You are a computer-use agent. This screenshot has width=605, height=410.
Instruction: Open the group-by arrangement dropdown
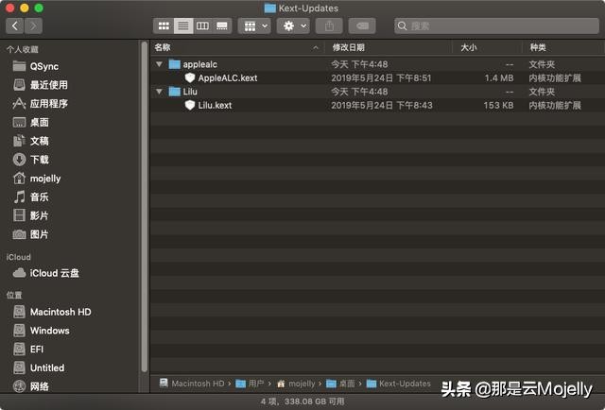pos(254,26)
